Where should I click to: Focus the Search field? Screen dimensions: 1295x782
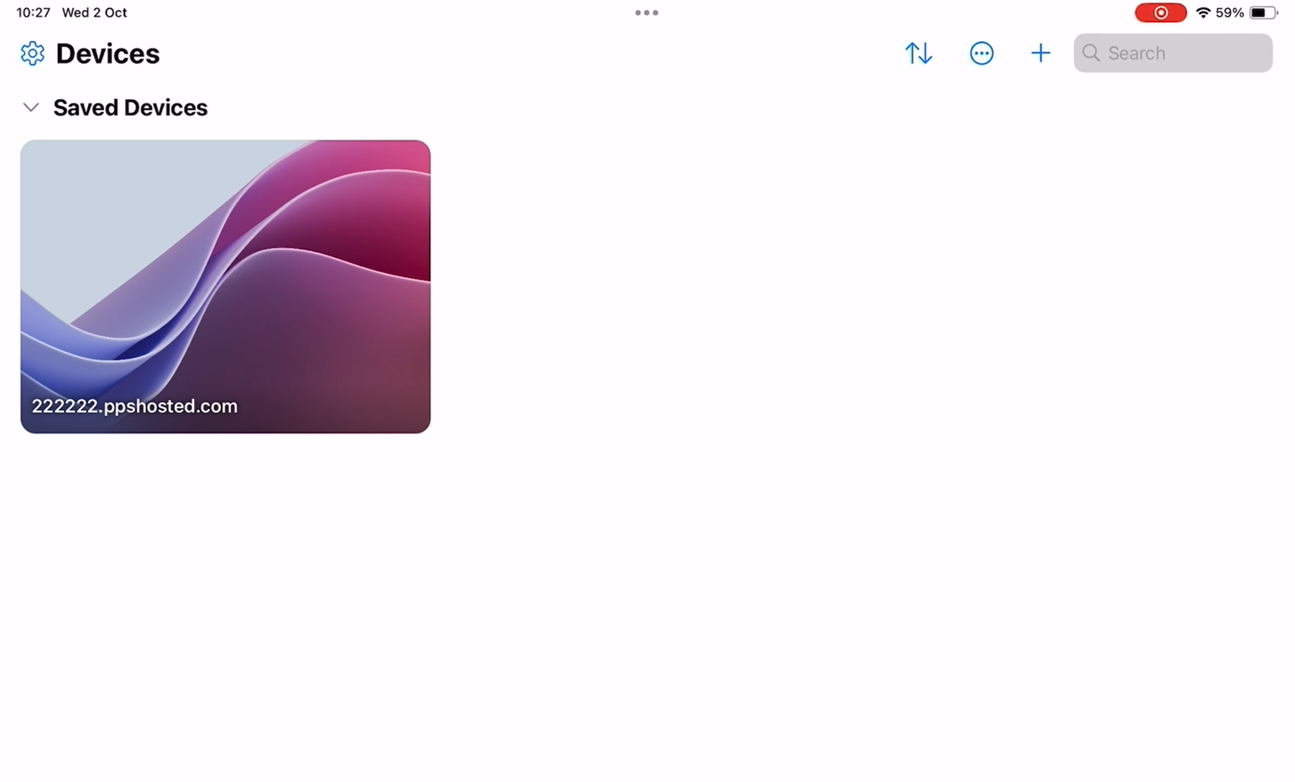tap(1172, 53)
